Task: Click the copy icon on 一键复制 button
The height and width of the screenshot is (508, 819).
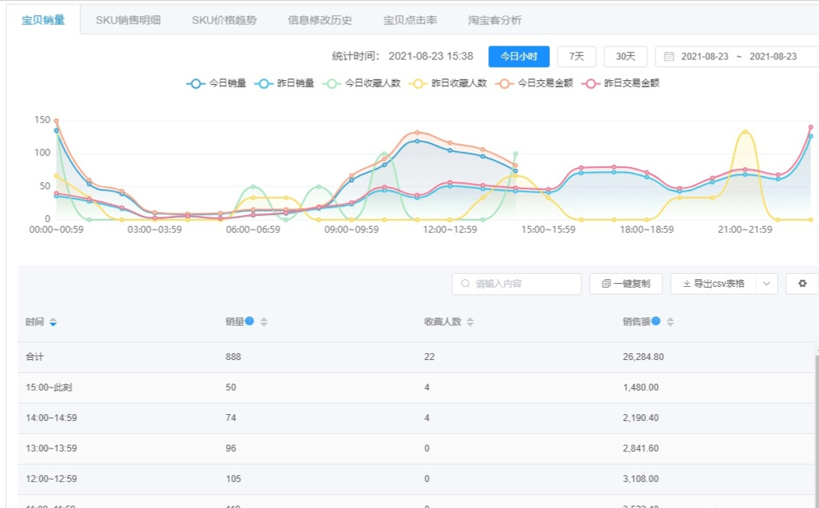Action: click(606, 283)
